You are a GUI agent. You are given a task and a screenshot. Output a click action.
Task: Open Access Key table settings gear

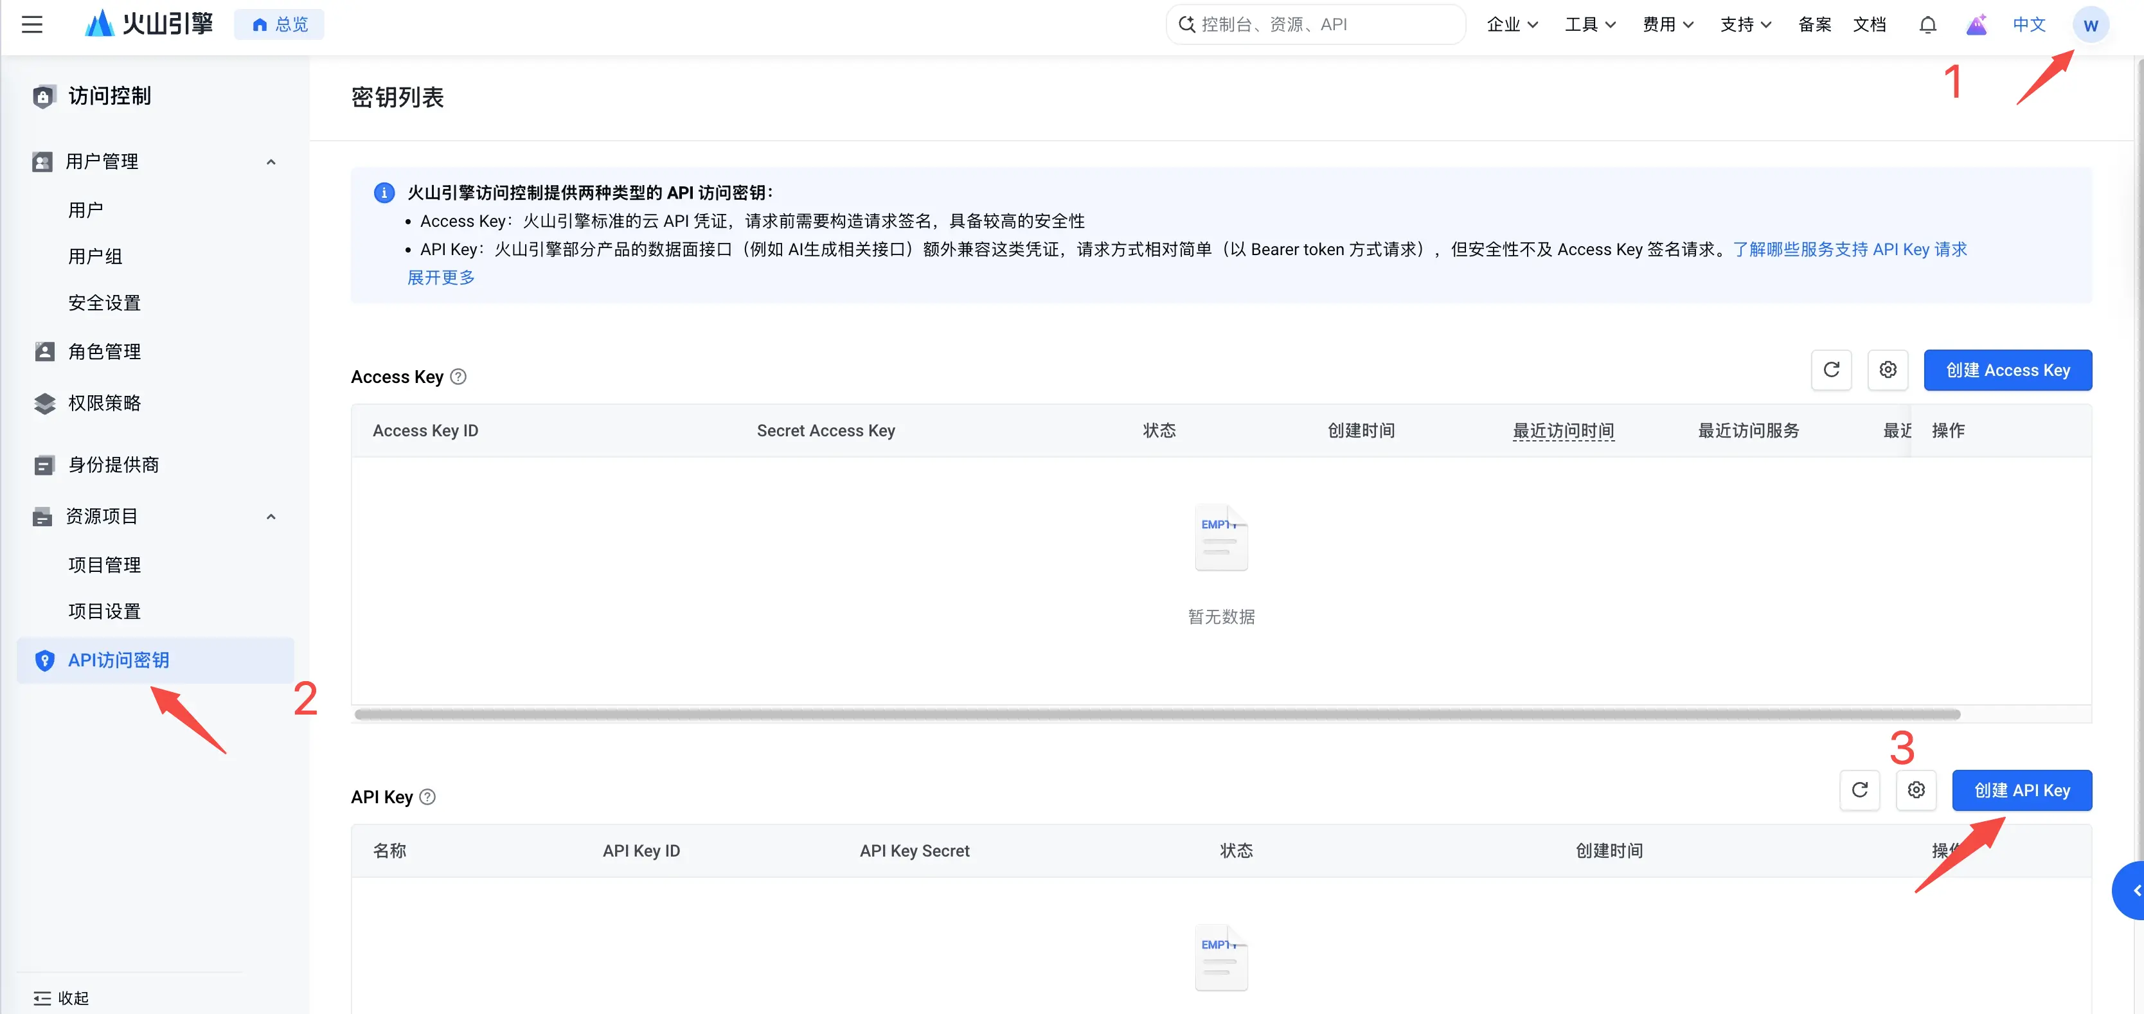(1888, 369)
